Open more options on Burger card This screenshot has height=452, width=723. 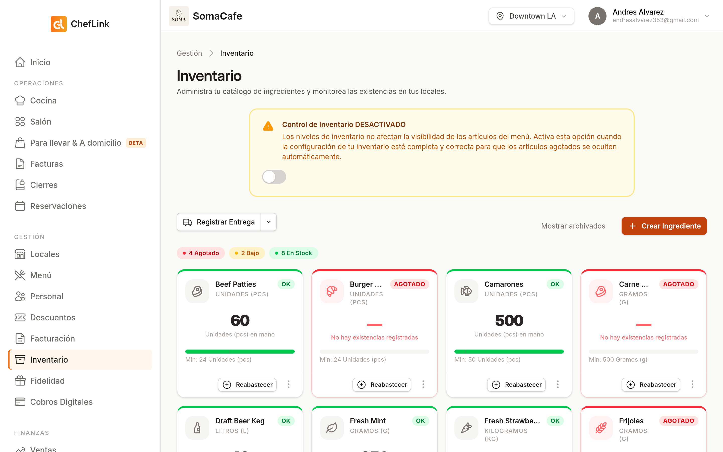pyautogui.click(x=423, y=384)
